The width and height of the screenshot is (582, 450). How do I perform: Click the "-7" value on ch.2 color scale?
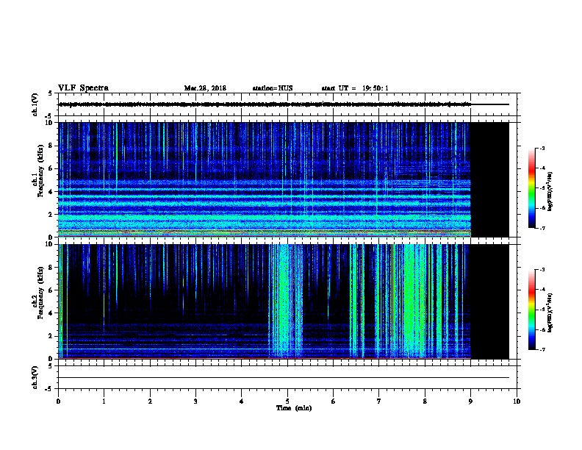tap(542, 349)
